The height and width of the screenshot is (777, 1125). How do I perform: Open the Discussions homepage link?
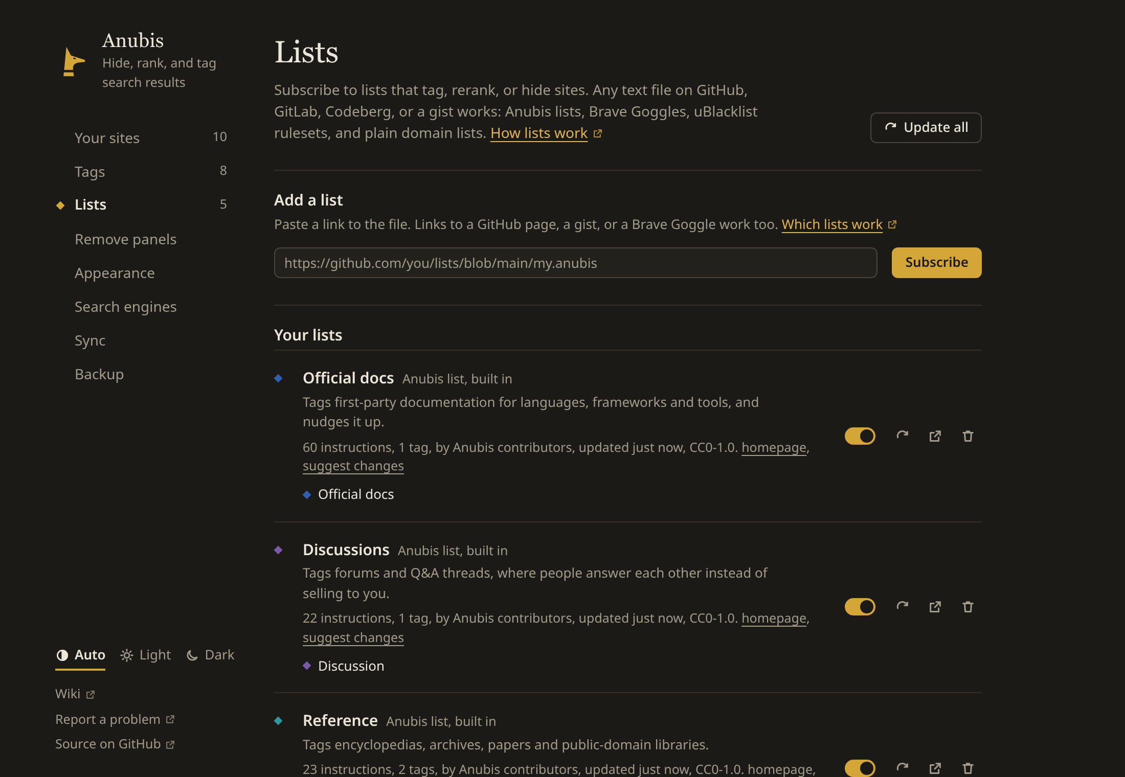pos(774,618)
